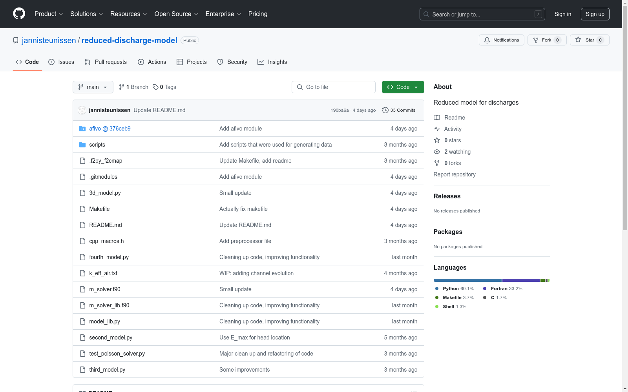Click the Fortran segment in languages bar
628x392 pixels.
[521, 280]
